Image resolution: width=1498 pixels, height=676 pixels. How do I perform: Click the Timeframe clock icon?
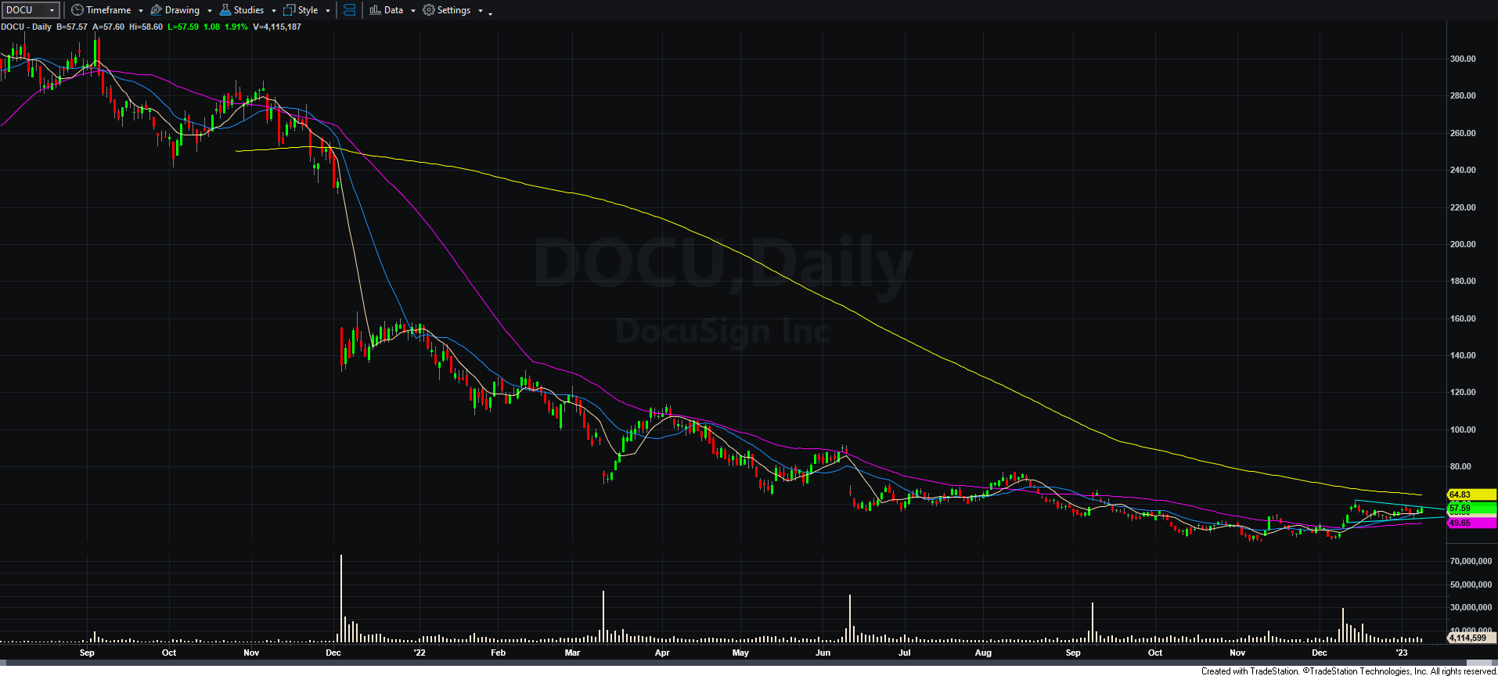pyautogui.click(x=77, y=10)
